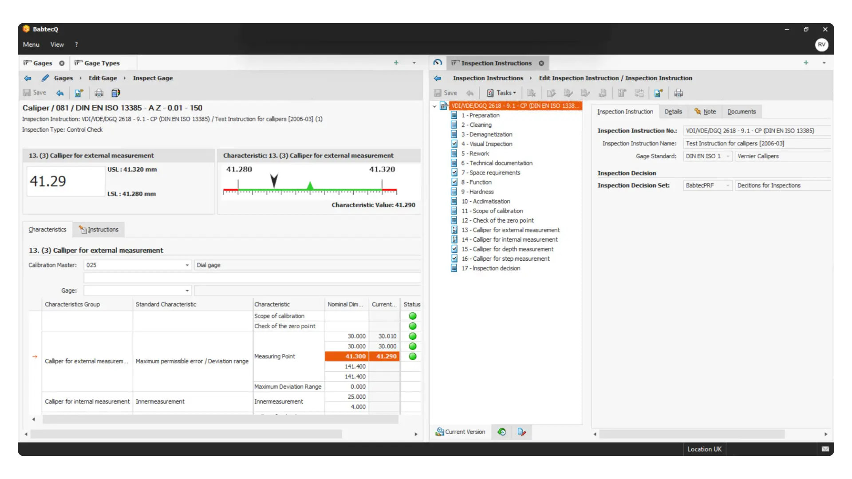The image size is (852, 479).
Task: Toggle checkbox for 16 - Calliper for step measurement
Action: click(454, 259)
